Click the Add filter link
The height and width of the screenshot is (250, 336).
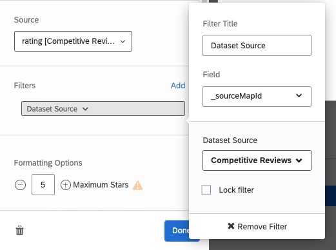[178, 86]
